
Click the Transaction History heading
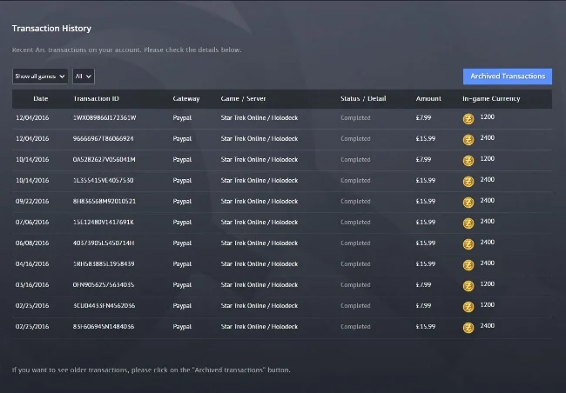51,29
